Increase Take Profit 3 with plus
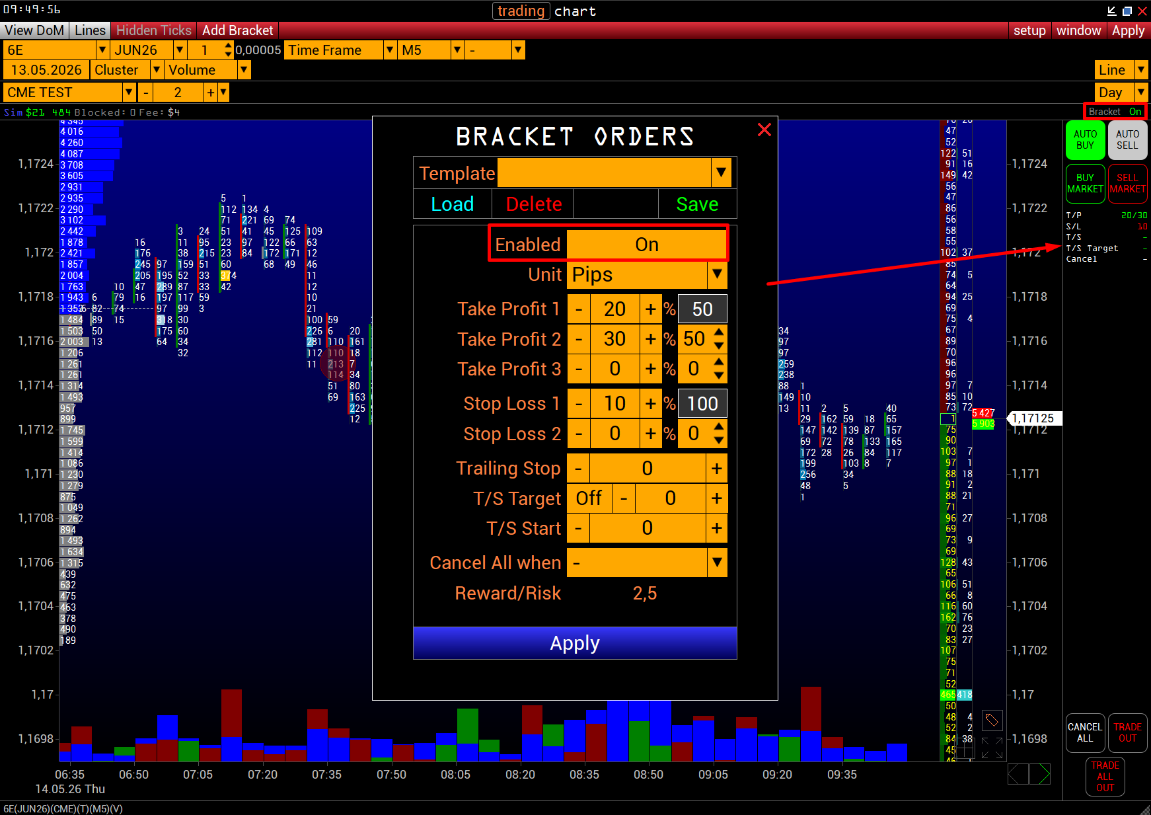This screenshot has height=815, width=1151. tap(651, 369)
